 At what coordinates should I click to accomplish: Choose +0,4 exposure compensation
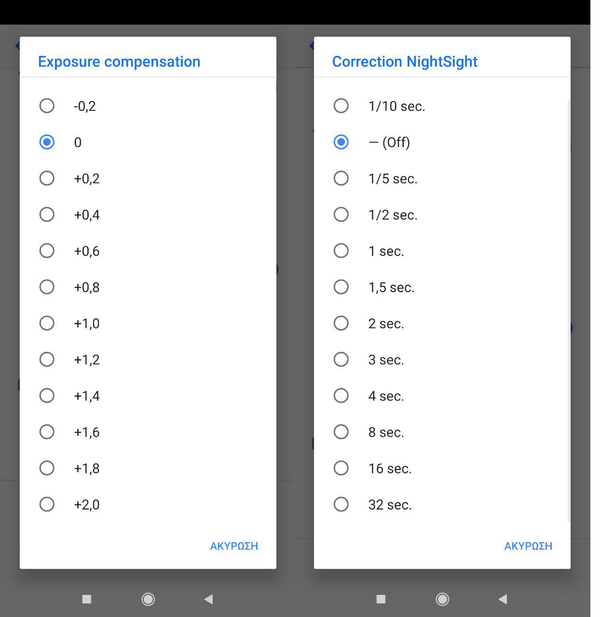click(x=47, y=215)
